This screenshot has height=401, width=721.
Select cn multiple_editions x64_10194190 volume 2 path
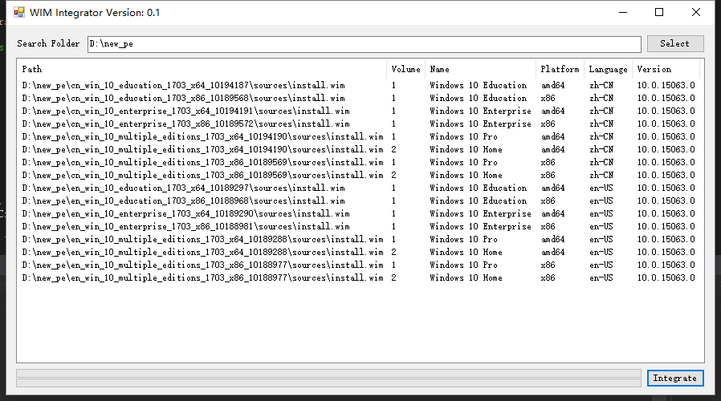point(203,150)
